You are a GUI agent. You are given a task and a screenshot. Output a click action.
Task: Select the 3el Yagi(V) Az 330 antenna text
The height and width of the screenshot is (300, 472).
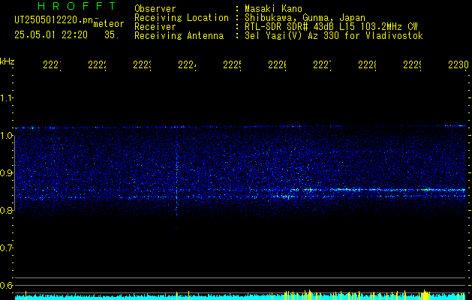pyautogui.click(x=334, y=36)
